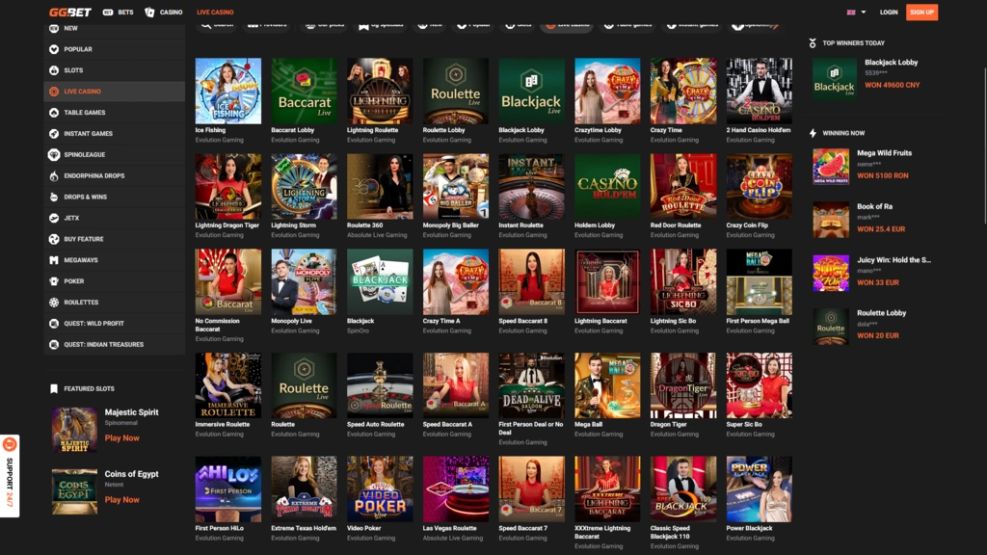Open the Monopoly Live thumbnail
The image size is (987, 555).
pos(304,282)
